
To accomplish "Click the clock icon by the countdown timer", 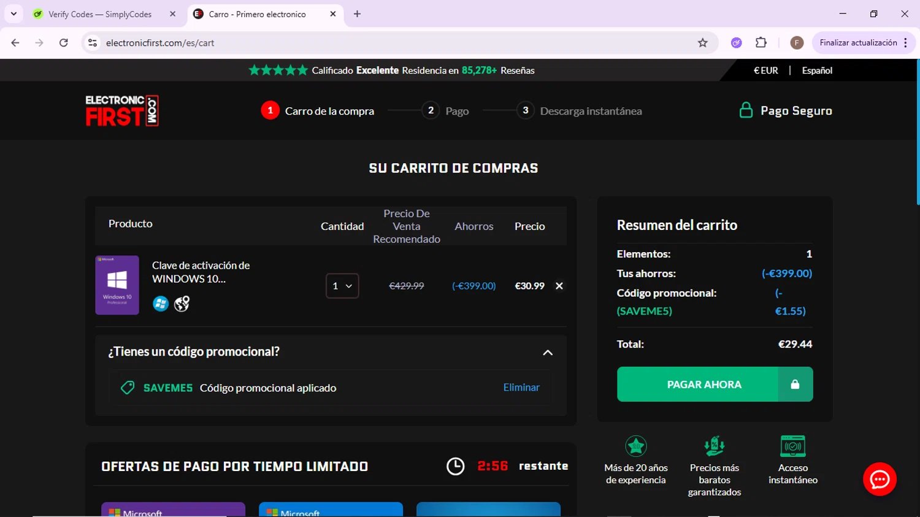I will [455, 466].
